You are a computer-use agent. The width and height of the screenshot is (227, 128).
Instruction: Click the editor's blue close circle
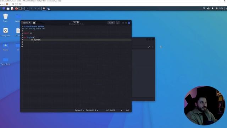(x=129, y=23)
